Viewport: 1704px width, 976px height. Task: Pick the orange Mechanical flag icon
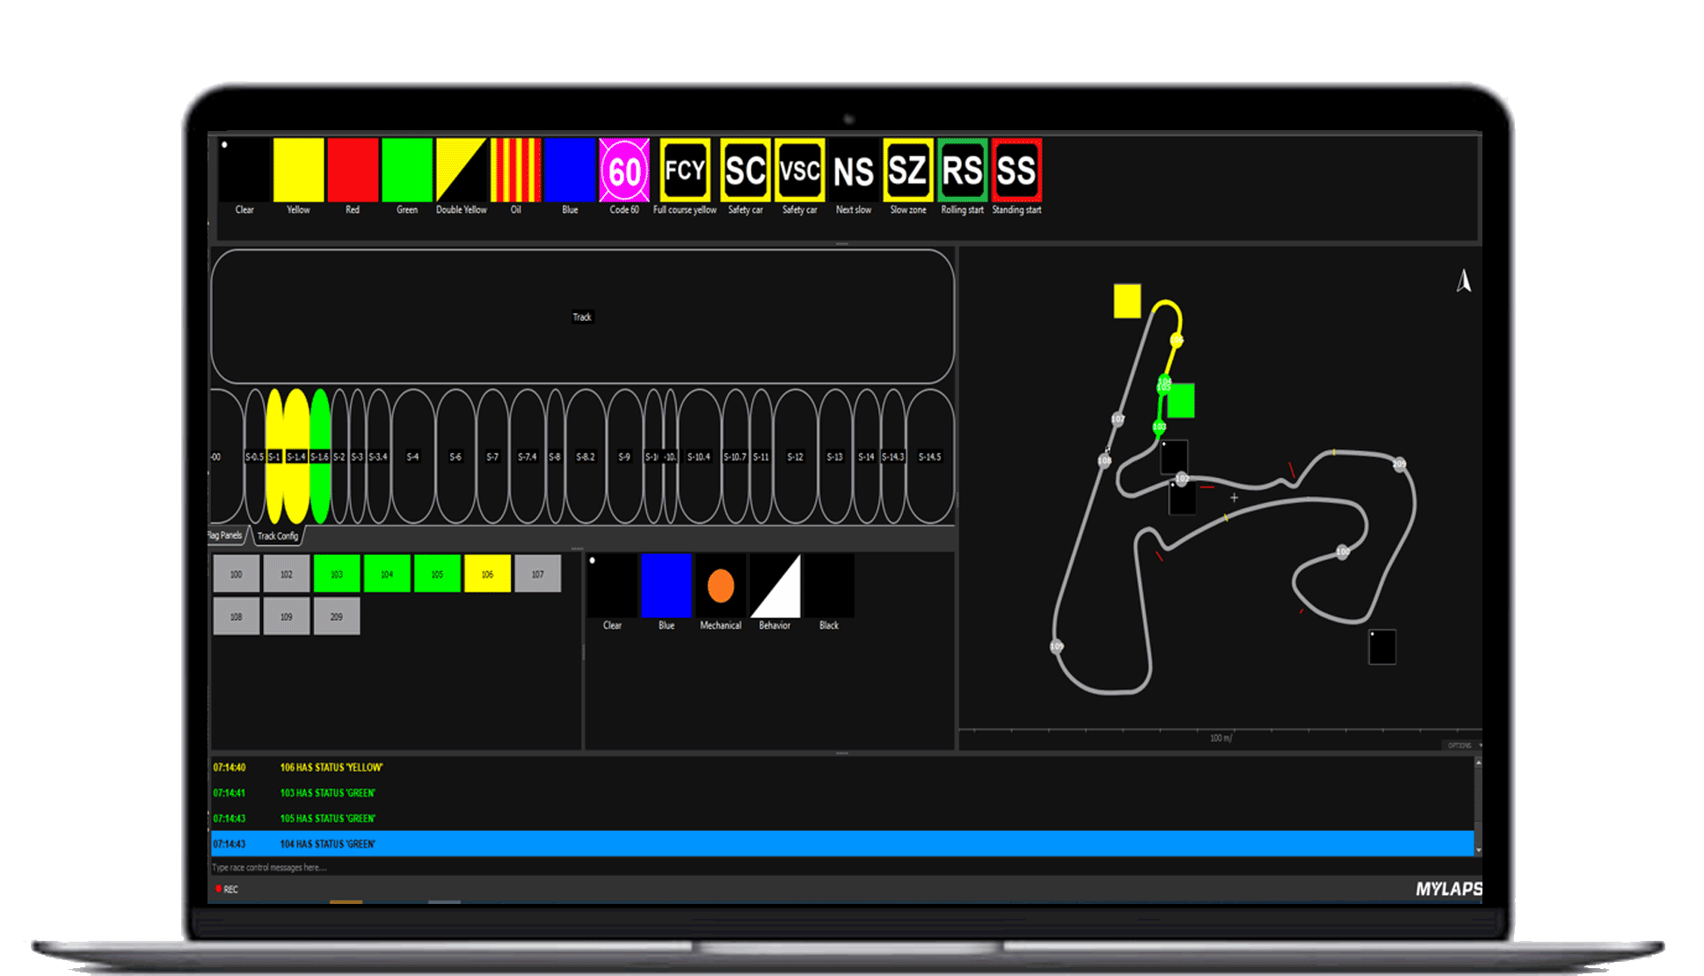(x=720, y=586)
